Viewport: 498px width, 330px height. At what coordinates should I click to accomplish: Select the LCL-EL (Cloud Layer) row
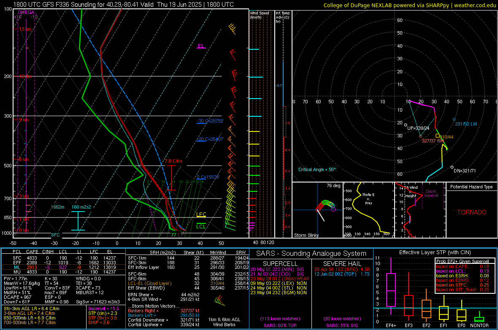pos(188,283)
